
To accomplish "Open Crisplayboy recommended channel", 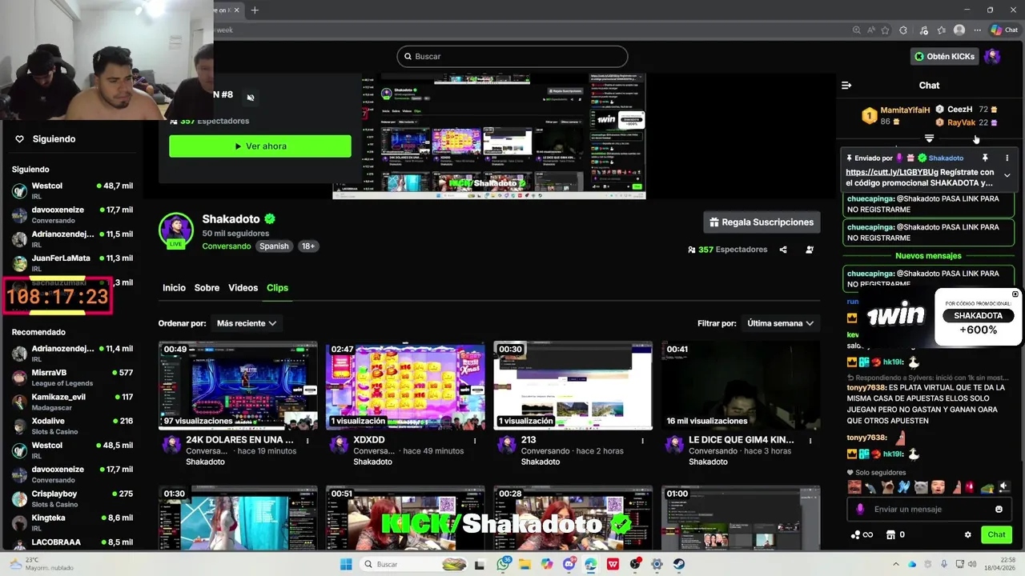I will point(72,498).
